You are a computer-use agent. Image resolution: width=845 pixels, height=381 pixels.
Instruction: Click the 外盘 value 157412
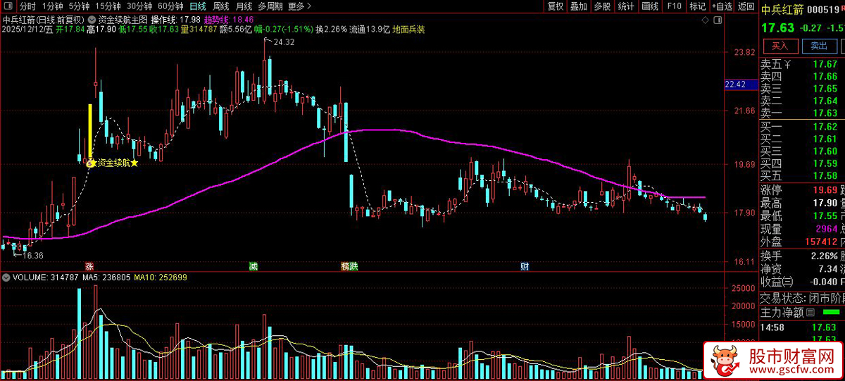point(821,242)
